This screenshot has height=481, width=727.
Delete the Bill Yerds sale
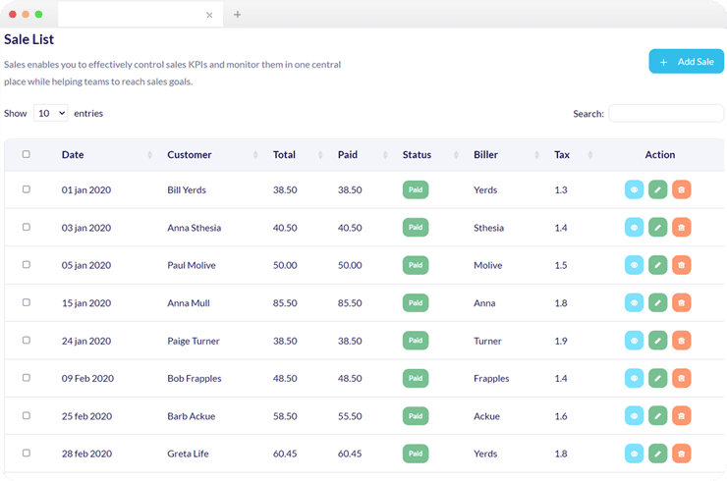click(x=681, y=189)
